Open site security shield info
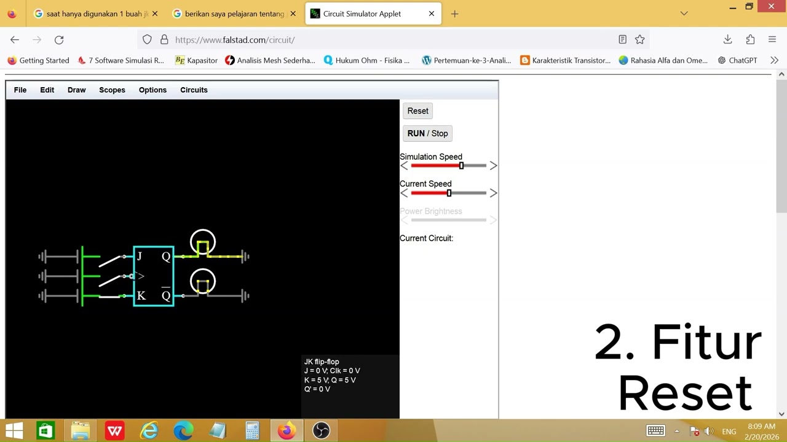 pos(147,39)
